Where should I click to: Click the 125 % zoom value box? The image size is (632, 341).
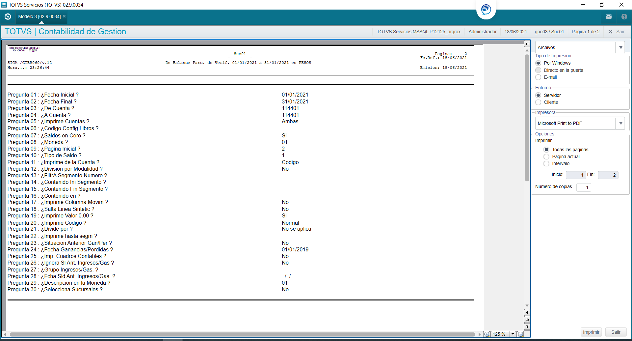pos(500,334)
